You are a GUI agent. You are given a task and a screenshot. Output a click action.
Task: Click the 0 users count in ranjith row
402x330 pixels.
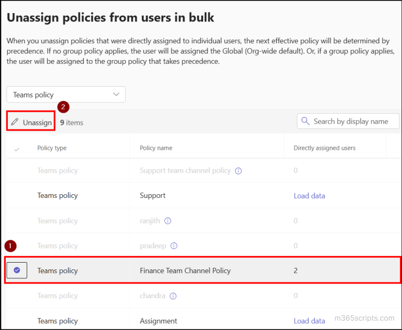[296, 221]
